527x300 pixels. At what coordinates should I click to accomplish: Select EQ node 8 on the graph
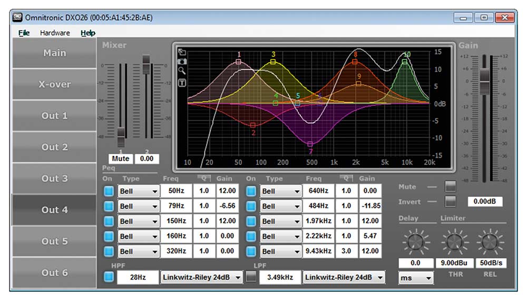355,62
